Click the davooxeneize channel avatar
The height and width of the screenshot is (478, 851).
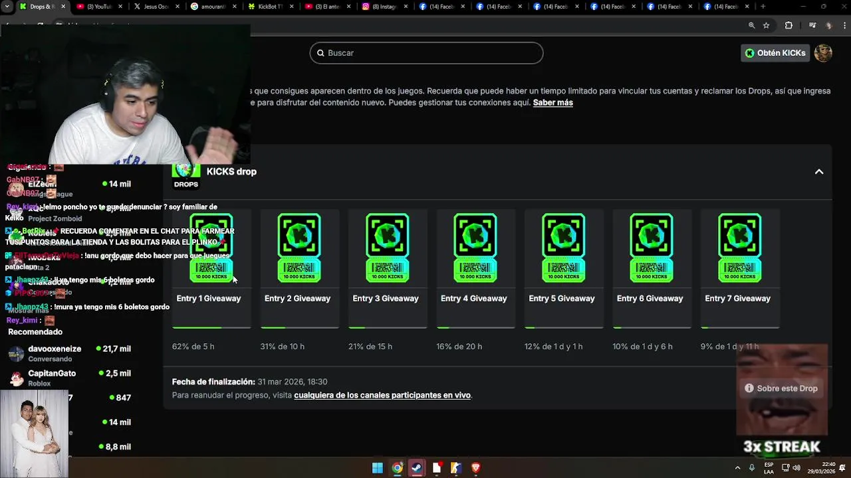tap(16, 354)
